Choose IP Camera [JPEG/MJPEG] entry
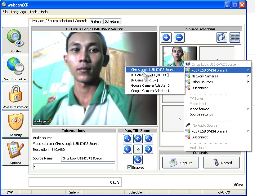 (x=155, y=75)
